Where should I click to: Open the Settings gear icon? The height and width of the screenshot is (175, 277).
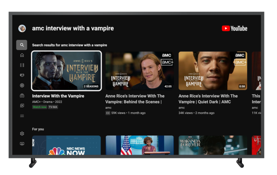pyautogui.click(x=22, y=133)
